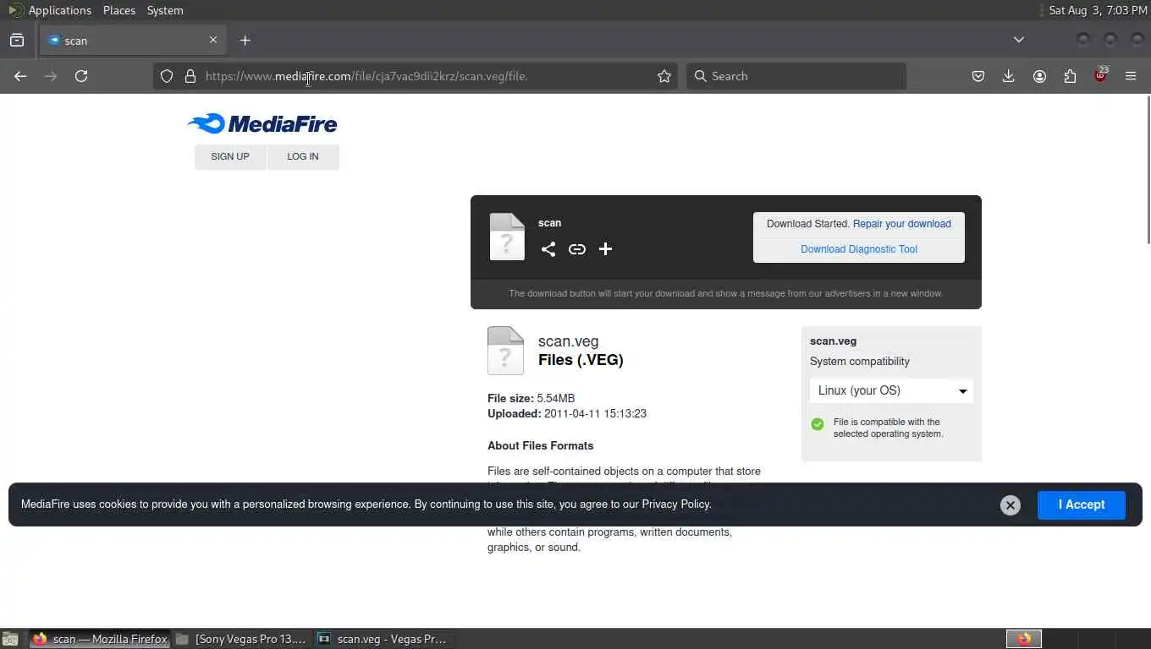This screenshot has width=1151, height=649.
Task: Click the SIGN UP button
Action: (x=230, y=156)
